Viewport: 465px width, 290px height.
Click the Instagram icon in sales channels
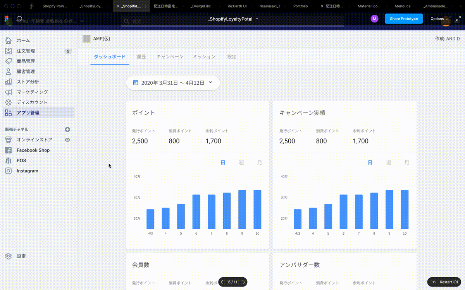pos(9,171)
